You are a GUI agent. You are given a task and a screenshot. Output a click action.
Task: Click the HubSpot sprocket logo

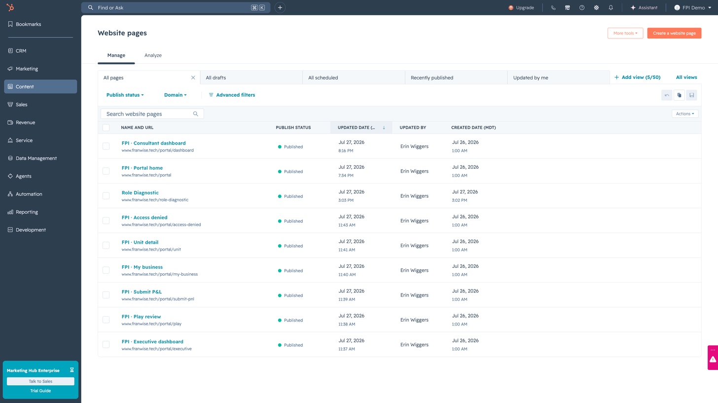coord(10,7)
